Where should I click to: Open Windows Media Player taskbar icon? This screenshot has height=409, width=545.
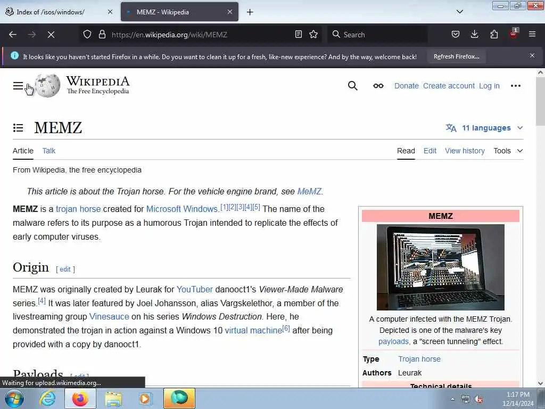(x=145, y=398)
